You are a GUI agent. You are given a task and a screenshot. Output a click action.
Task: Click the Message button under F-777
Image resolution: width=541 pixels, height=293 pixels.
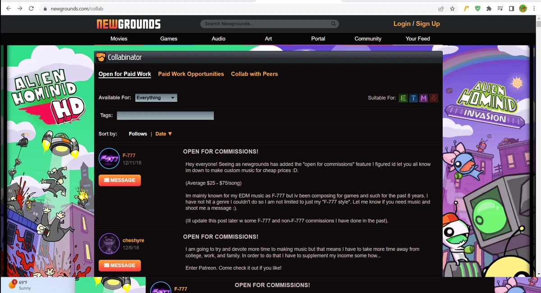click(x=119, y=180)
